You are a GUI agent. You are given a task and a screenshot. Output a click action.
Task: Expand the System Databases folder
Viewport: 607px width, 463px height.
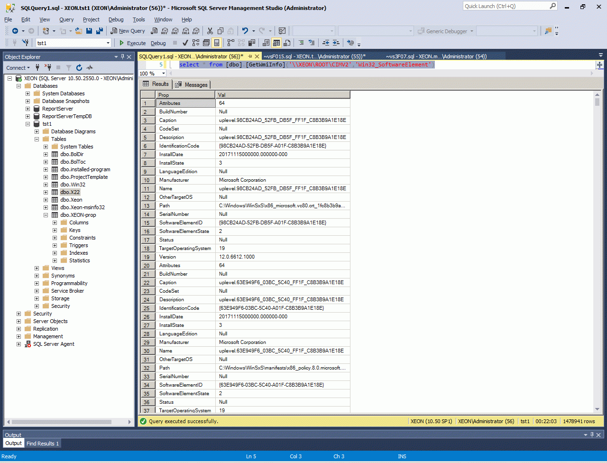tap(28, 93)
